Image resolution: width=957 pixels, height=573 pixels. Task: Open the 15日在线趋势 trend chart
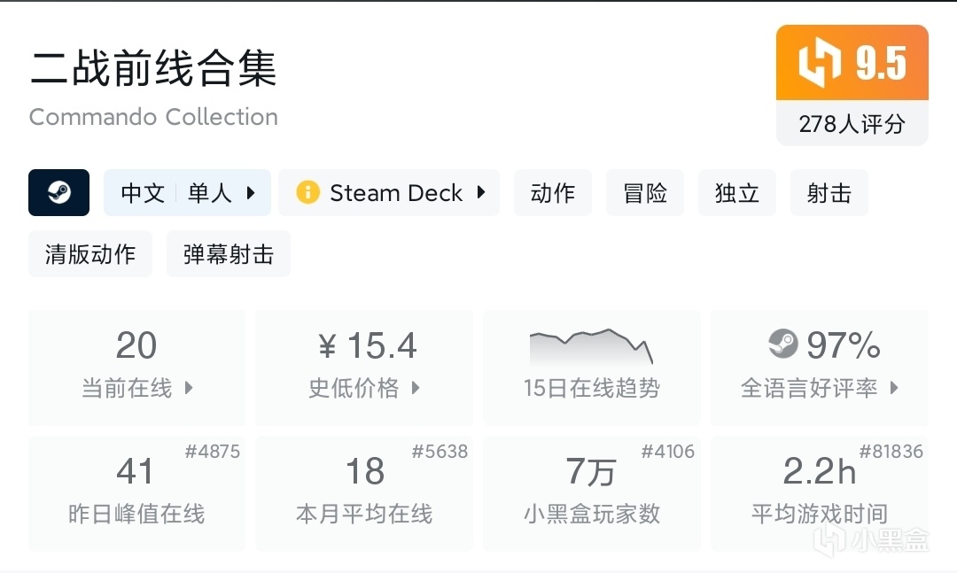coord(591,367)
